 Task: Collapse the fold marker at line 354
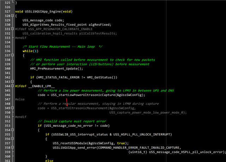[13, 130]
